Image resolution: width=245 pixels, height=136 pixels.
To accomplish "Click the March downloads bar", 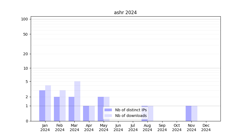I will 77,101.
